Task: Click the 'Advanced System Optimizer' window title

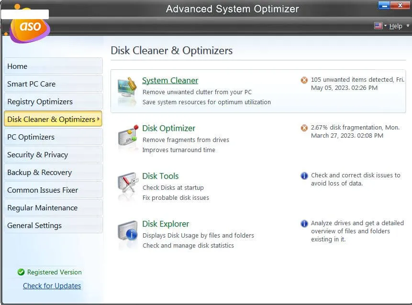Action: coord(232,9)
